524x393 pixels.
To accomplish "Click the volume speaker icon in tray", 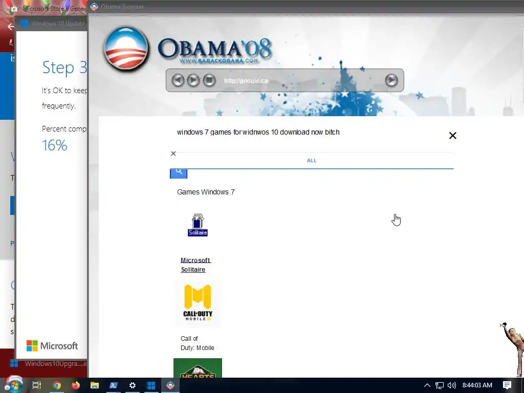I will pyautogui.click(x=451, y=385).
